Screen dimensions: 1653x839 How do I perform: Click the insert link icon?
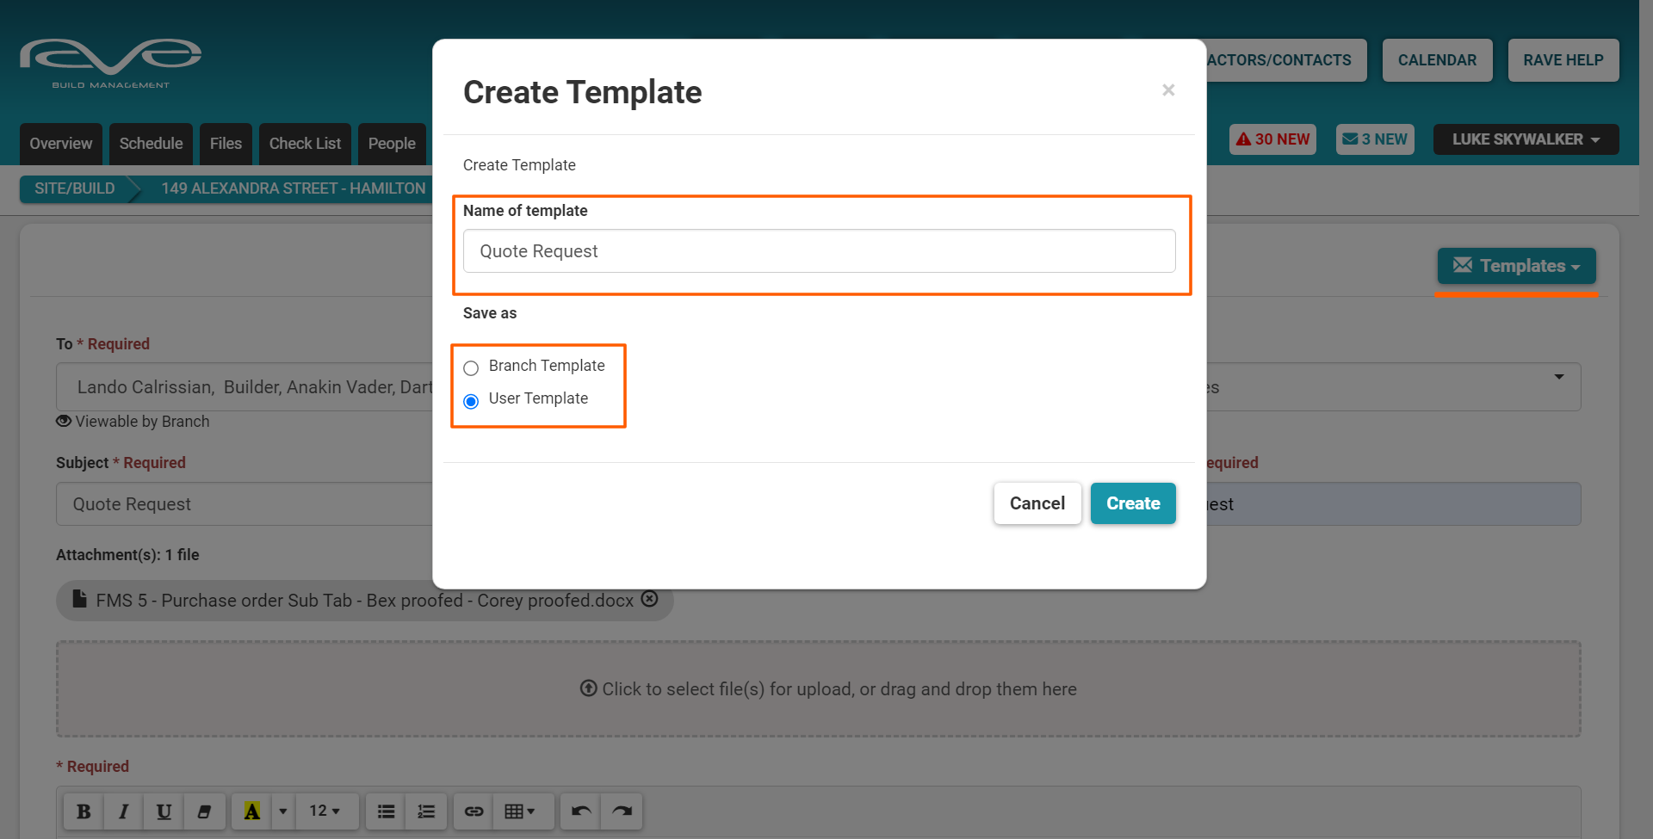pos(474,811)
